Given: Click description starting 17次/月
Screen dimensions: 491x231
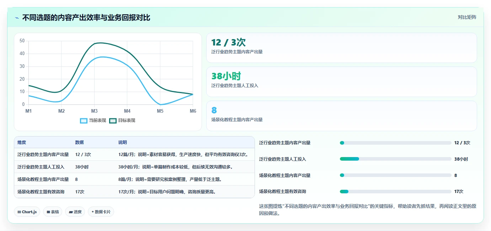Looking at the screenshot, I should pos(167,192).
